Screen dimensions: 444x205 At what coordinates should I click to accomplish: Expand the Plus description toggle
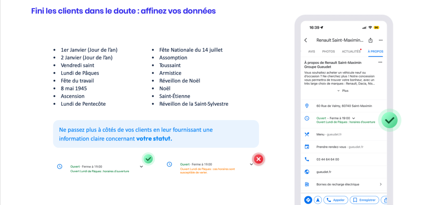coord(343,91)
